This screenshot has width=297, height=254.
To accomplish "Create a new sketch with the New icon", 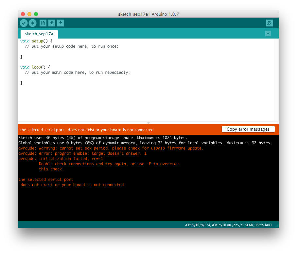I will [x=43, y=23].
